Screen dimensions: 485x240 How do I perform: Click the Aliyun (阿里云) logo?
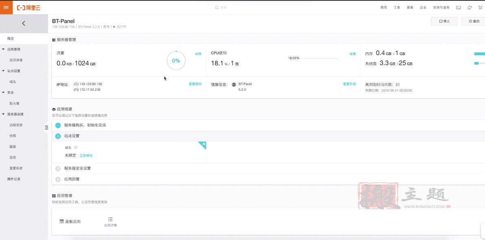[28, 7]
